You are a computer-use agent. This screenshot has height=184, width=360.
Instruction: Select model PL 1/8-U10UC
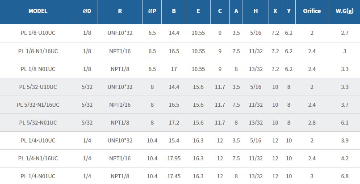point(38,33)
